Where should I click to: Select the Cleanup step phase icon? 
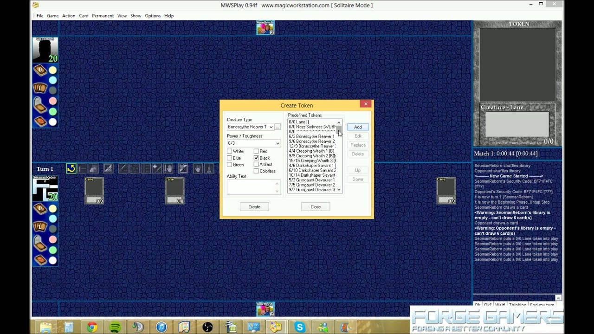pyautogui.click(x=209, y=168)
